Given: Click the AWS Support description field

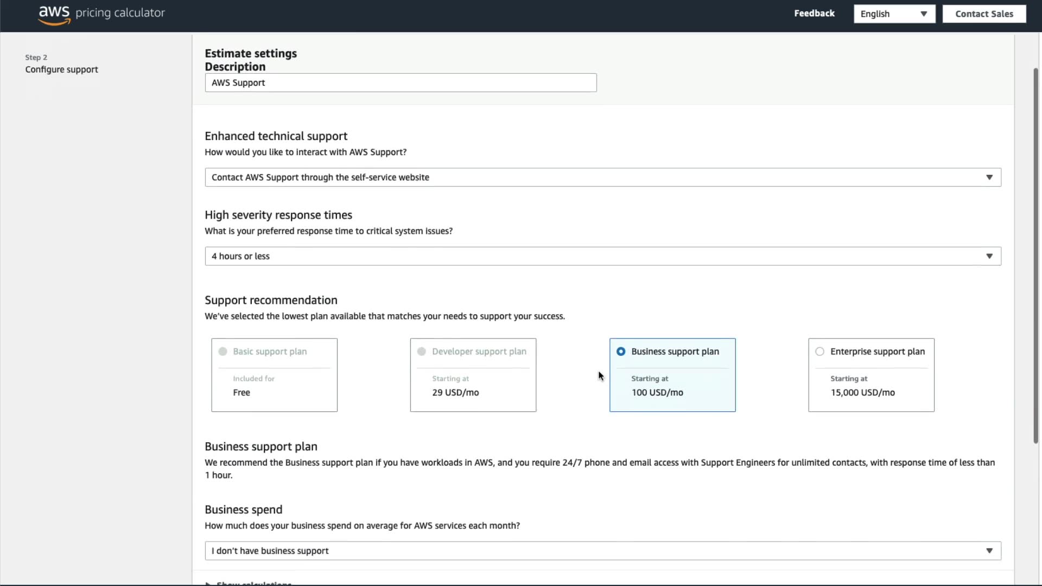Looking at the screenshot, I should pyautogui.click(x=401, y=83).
